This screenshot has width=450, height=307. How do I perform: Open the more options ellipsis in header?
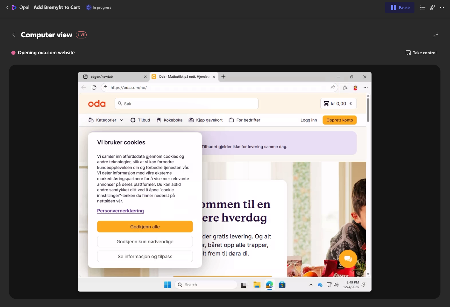coord(442,7)
